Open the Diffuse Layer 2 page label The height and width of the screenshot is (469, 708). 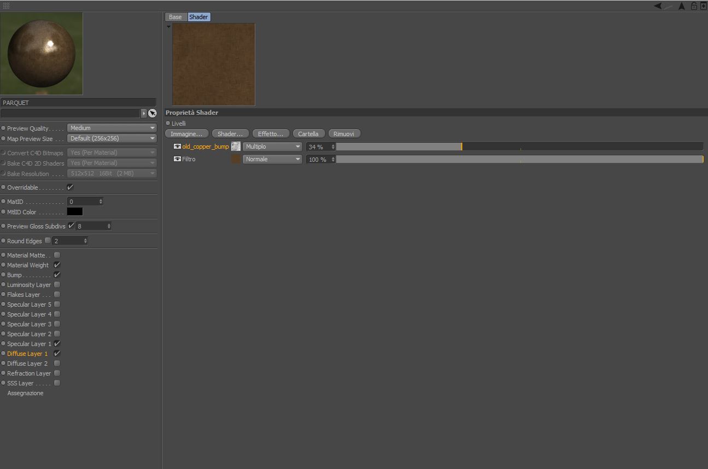(27, 364)
